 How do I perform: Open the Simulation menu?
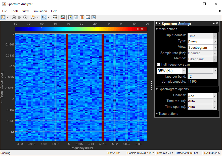click(40, 11)
